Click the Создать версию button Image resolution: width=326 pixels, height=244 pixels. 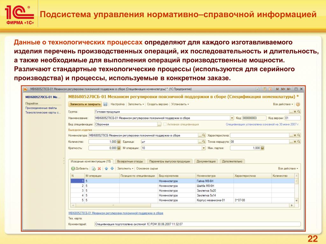click(157, 104)
